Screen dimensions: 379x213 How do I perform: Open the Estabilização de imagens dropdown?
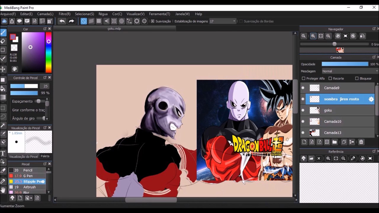point(223,21)
